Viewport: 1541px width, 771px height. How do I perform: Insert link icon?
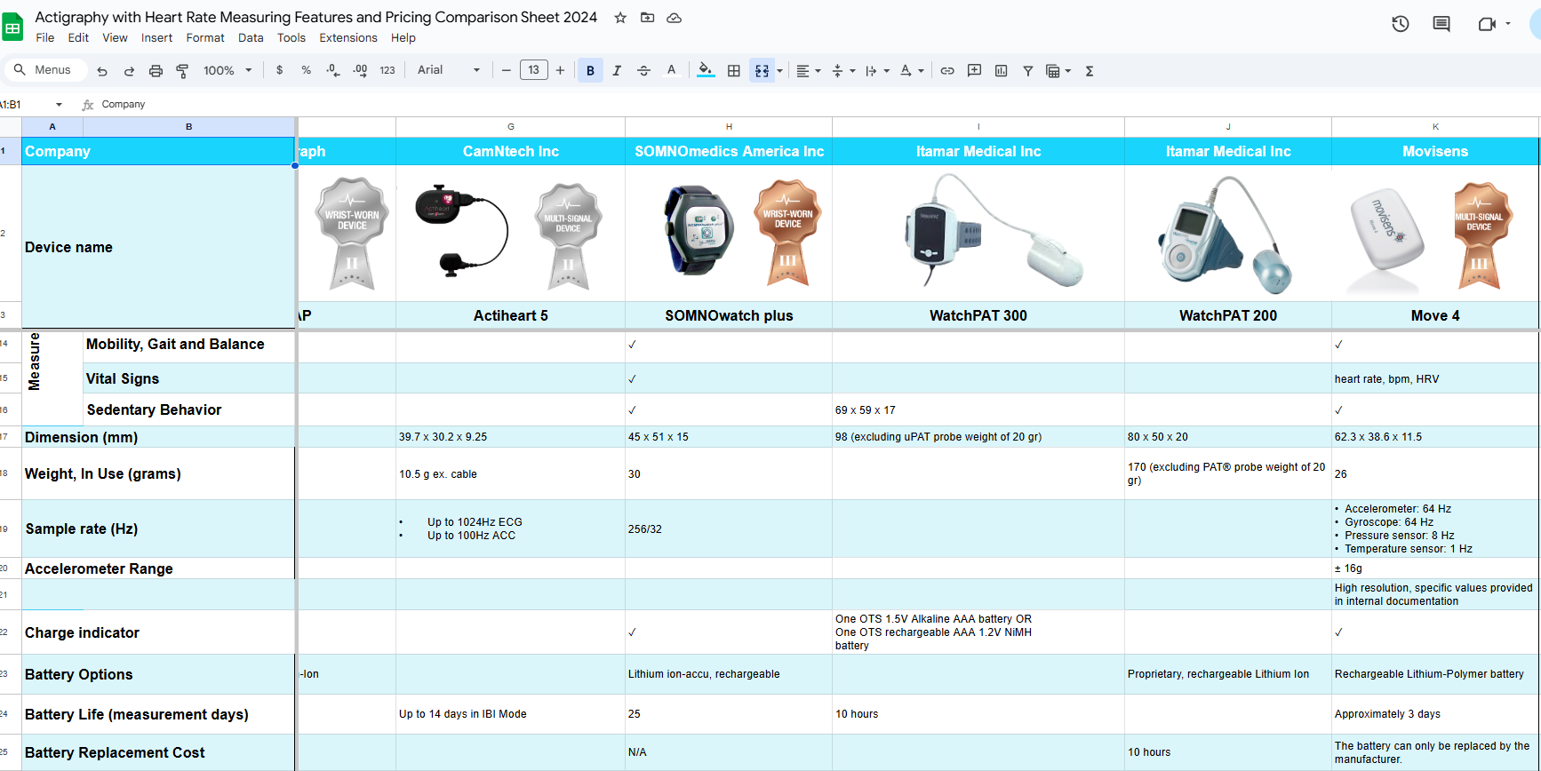[947, 70]
